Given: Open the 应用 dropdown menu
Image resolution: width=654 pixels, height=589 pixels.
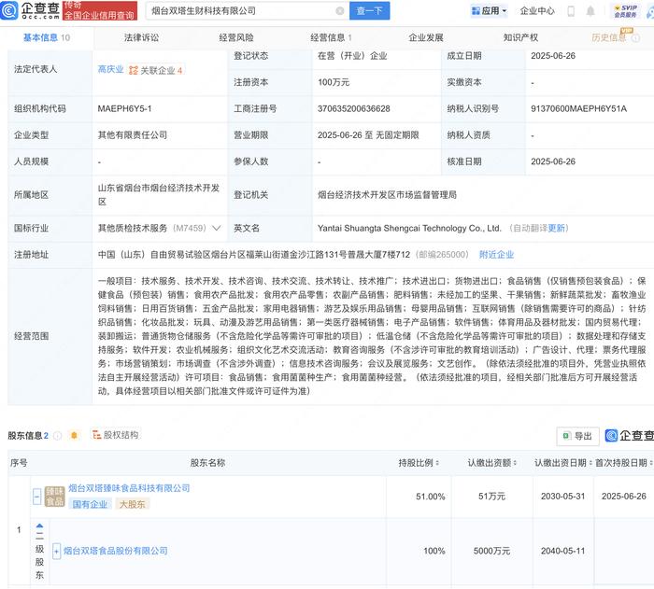Looking at the screenshot, I should [489, 11].
